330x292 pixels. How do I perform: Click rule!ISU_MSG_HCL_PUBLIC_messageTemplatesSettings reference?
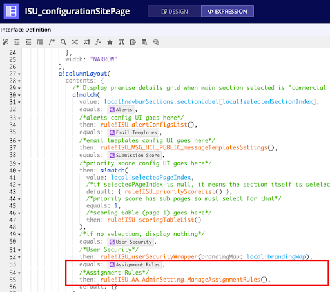(x=184, y=147)
